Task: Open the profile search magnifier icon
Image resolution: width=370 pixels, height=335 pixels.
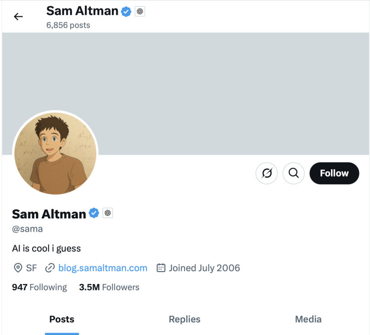Action: click(x=294, y=173)
